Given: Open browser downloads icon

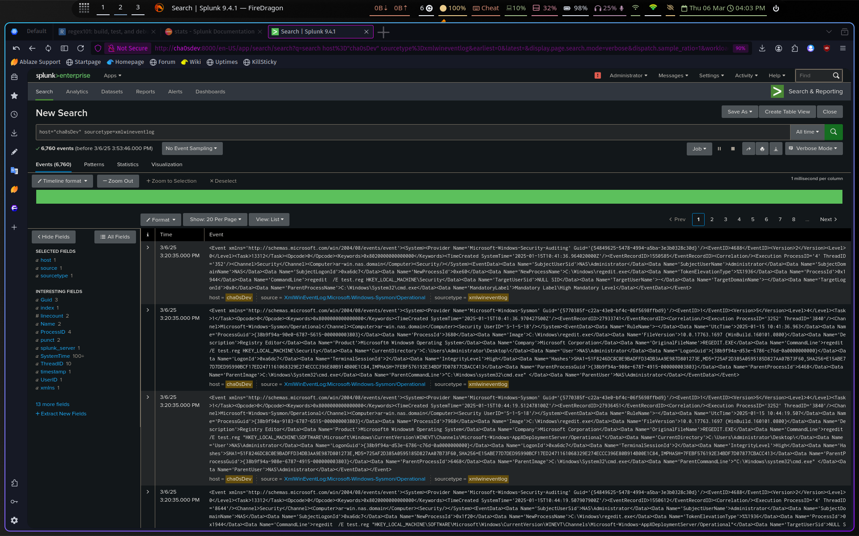Looking at the screenshot, I should 762,48.
